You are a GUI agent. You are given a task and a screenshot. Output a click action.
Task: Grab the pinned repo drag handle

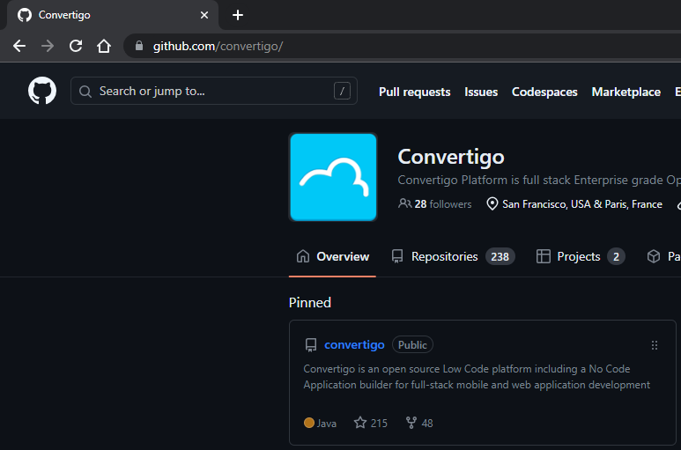[654, 345]
